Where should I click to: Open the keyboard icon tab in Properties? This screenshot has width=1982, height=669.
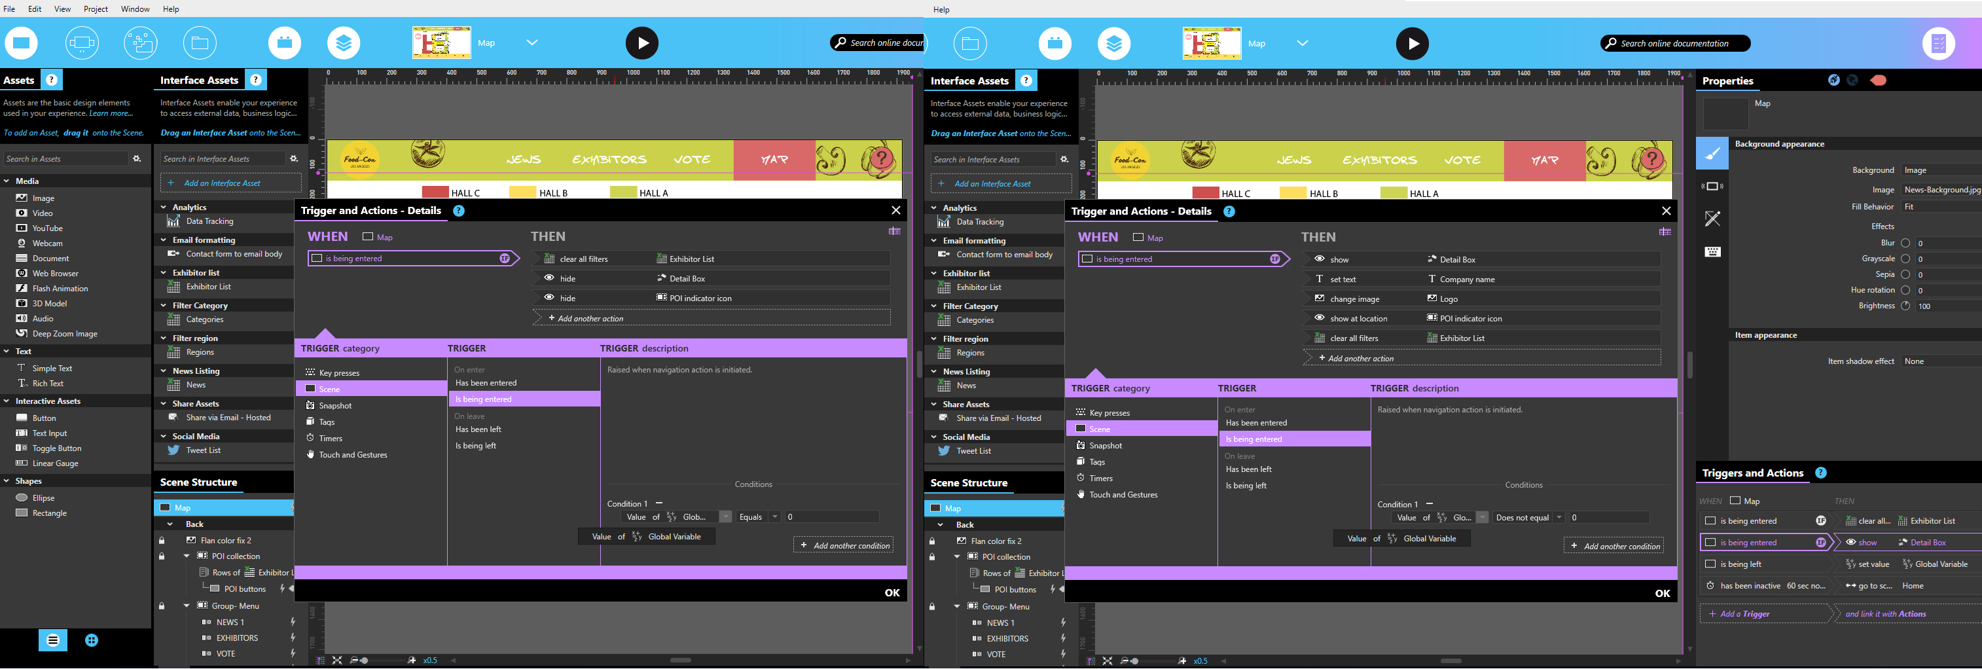(x=1712, y=252)
